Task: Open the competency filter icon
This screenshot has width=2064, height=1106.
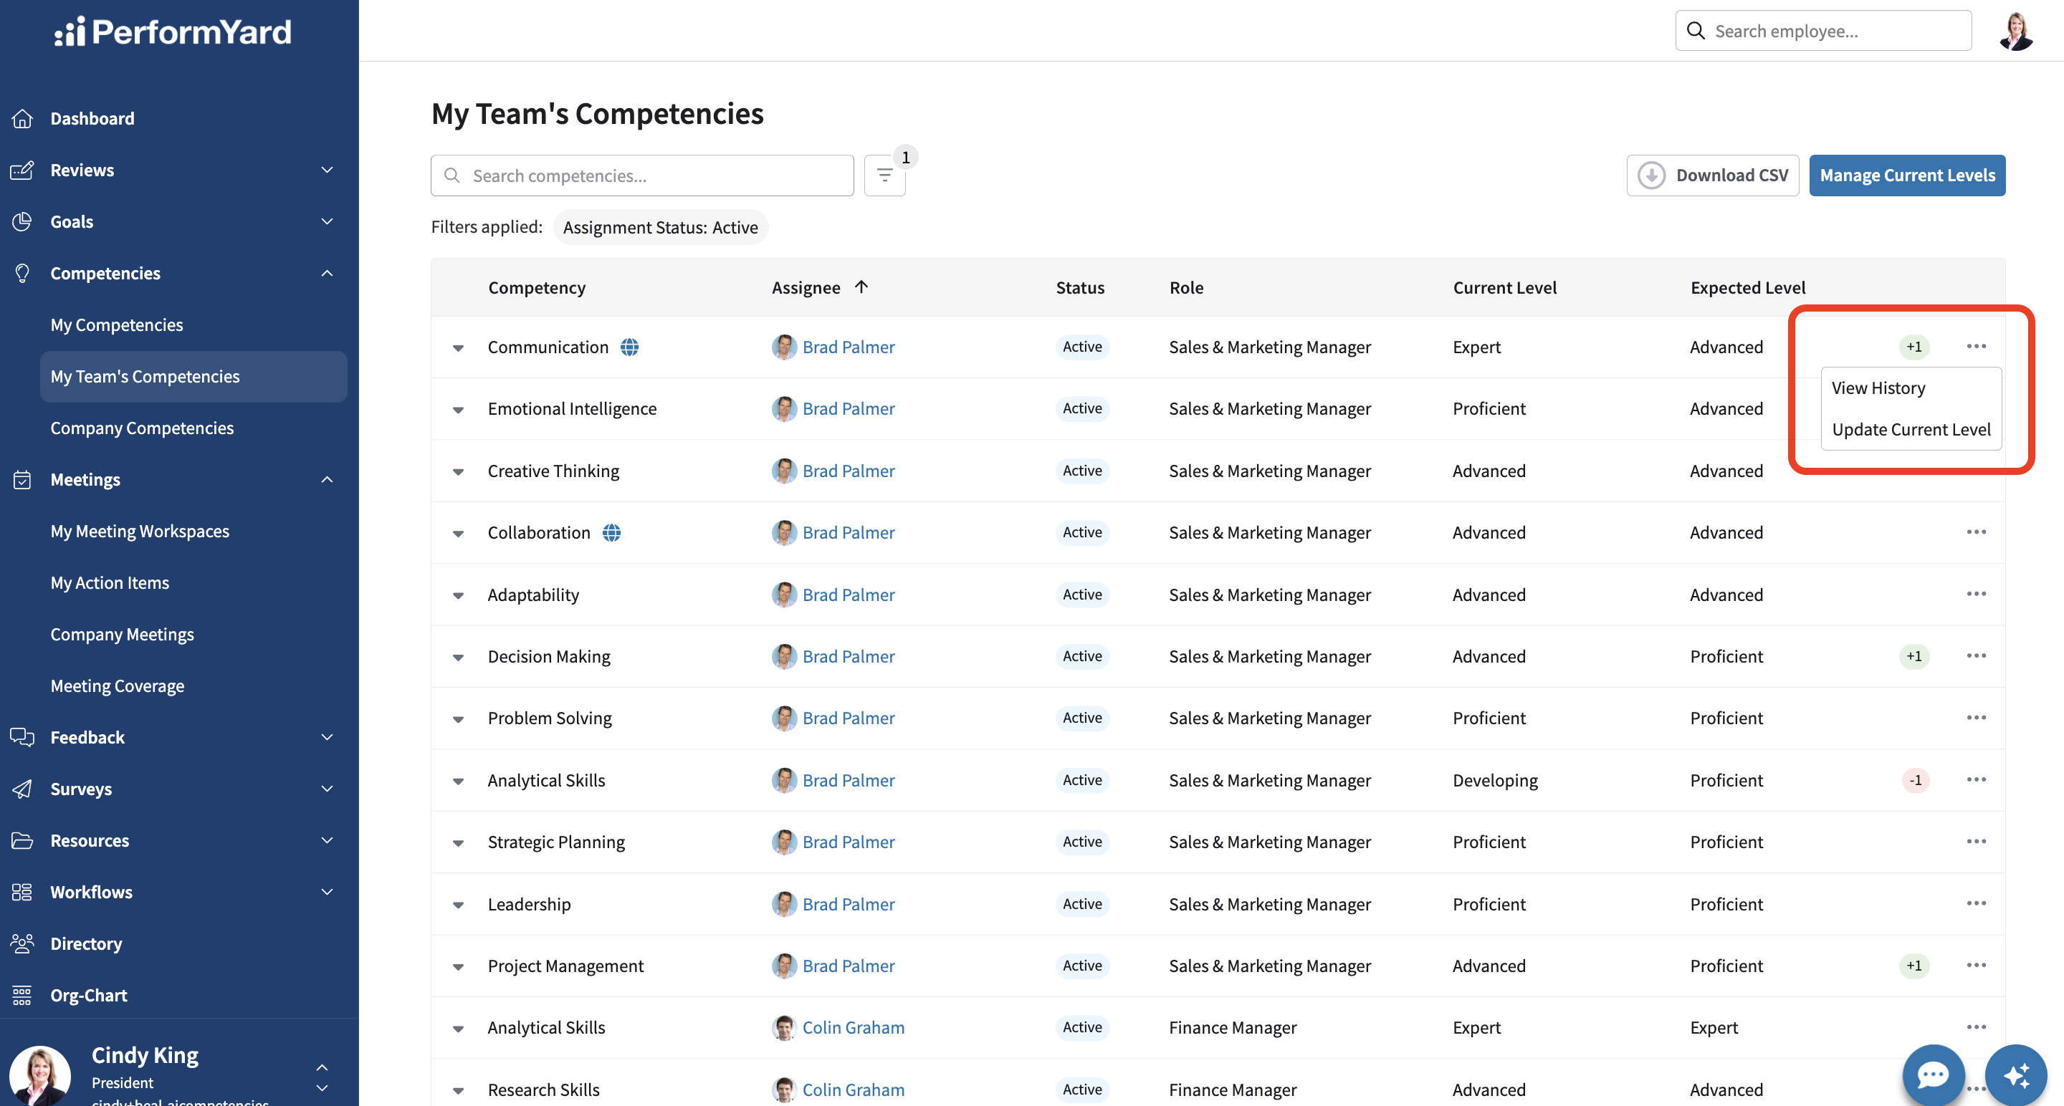Action: [x=884, y=175]
